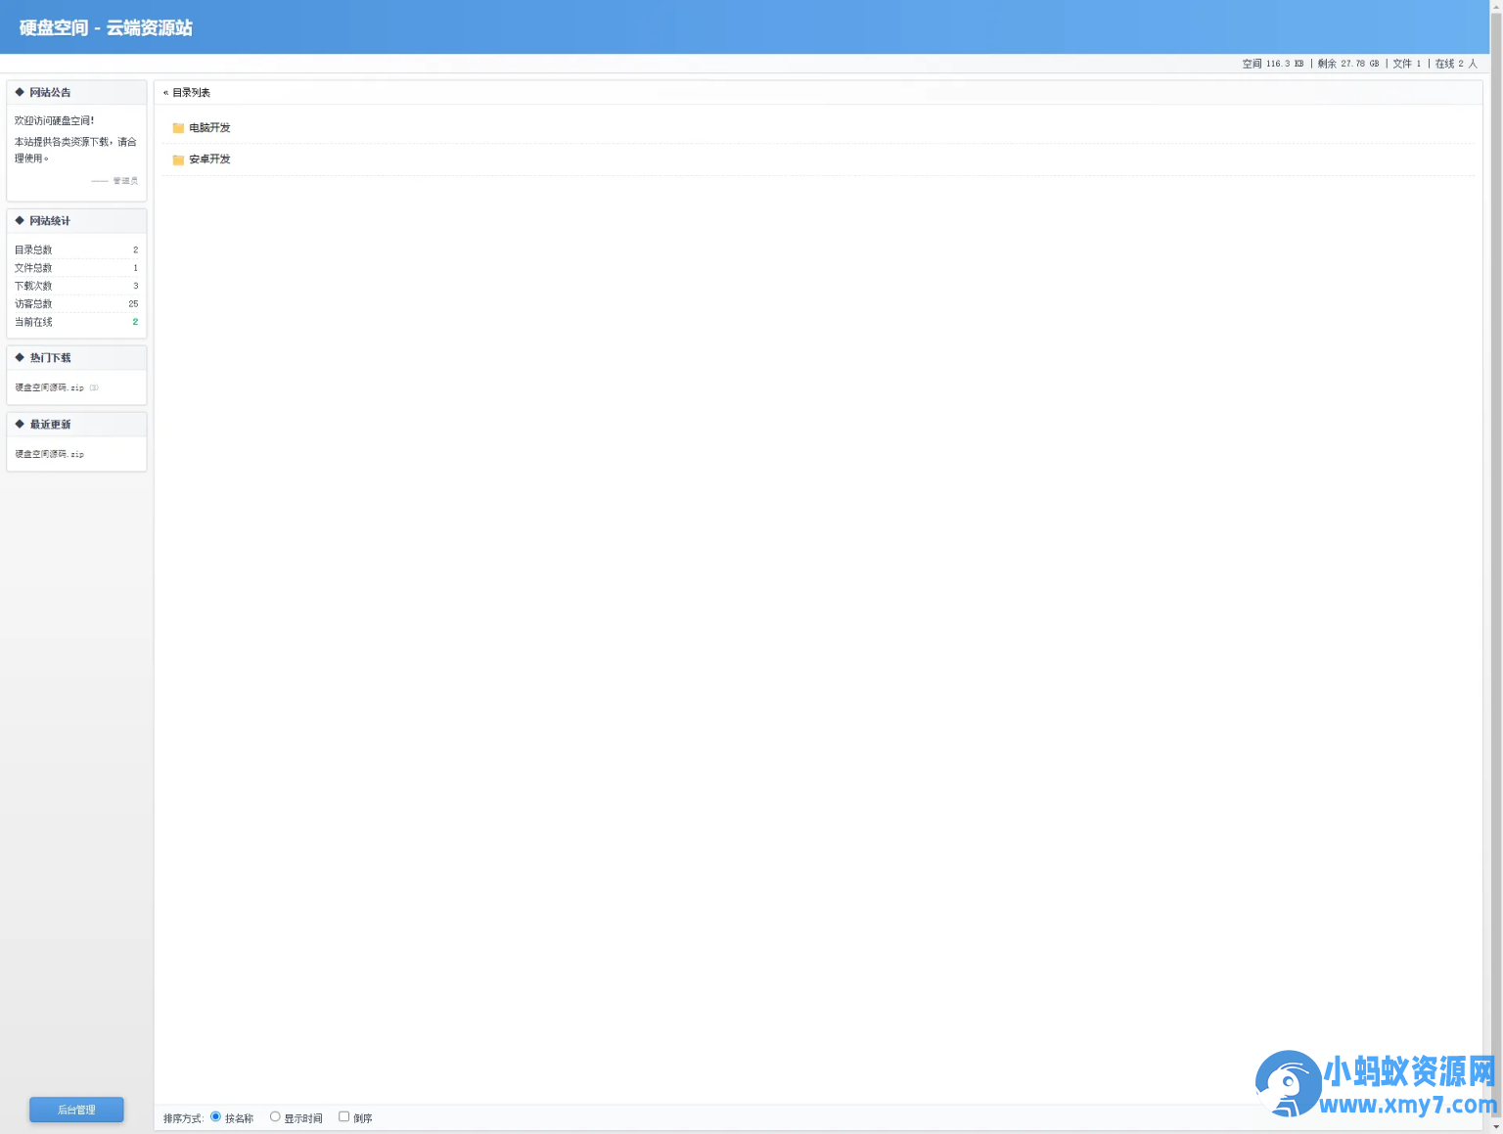1503x1134 pixels.
Task: Click the 硬盘空间 - 云端资源站 site title
Action: pyautogui.click(x=106, y=28)
